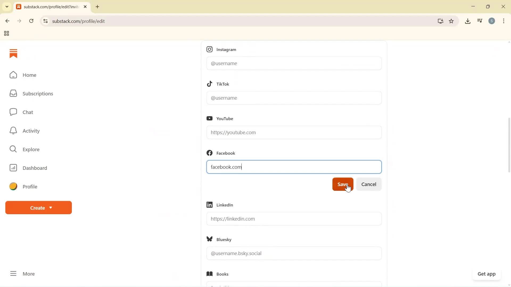Click the Substack logo in sidebar

tap(13, 53)
